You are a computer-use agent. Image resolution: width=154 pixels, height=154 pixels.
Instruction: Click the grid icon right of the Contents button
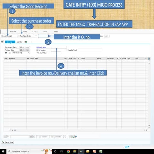(64, 137)
